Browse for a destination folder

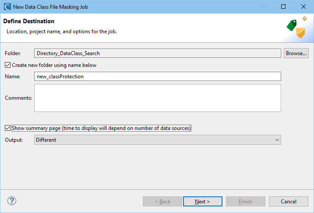[x=296, y=53]
